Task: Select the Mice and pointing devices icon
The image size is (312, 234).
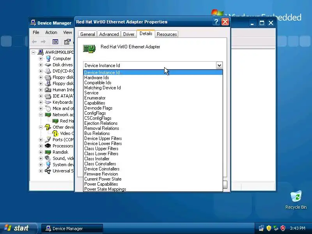Action: [x=48, y=108]
